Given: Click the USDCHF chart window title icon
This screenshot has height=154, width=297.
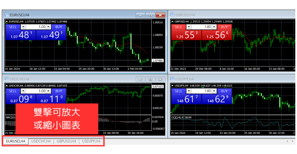Looking at the screenshot, I should click(6, 79).
